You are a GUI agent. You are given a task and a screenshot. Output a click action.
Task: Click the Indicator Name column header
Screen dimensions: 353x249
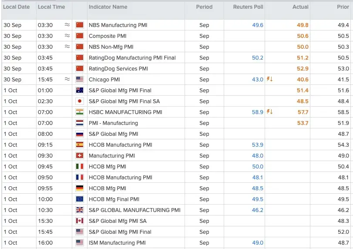click(x=108, y=7)
